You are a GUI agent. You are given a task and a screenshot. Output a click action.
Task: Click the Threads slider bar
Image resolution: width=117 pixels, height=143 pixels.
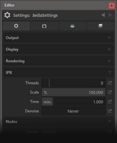73,83
